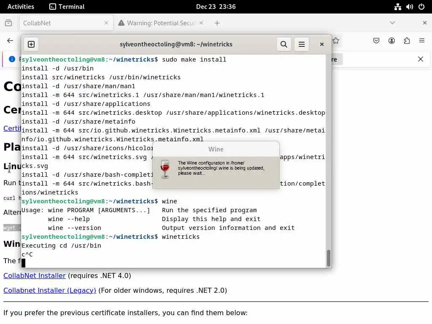Open the Collabnet Installer (Legacy) link
Viewport: 432px width, 324px height.
50,290
